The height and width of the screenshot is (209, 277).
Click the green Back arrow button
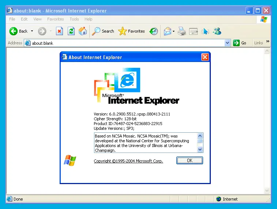[14, 31]
